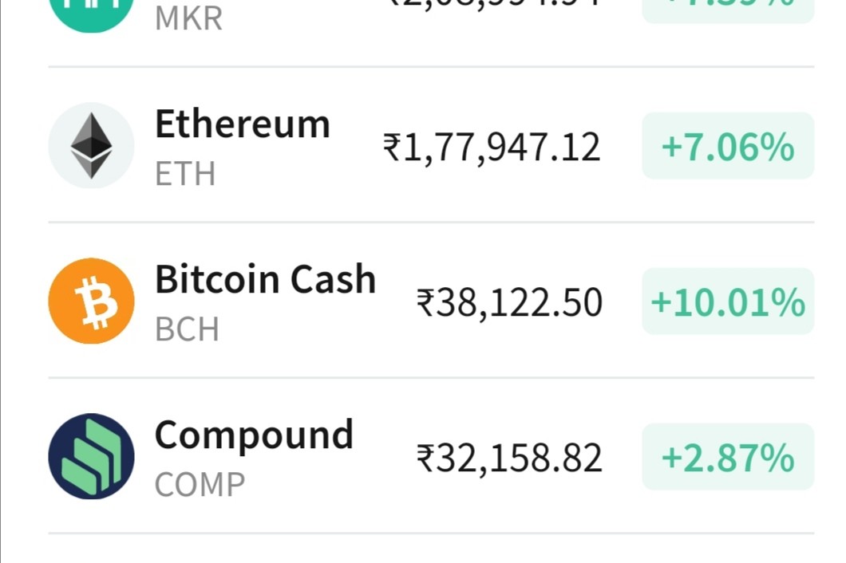
Task: Open the Bitcoin Cash coin name
Action: (266, 279)
